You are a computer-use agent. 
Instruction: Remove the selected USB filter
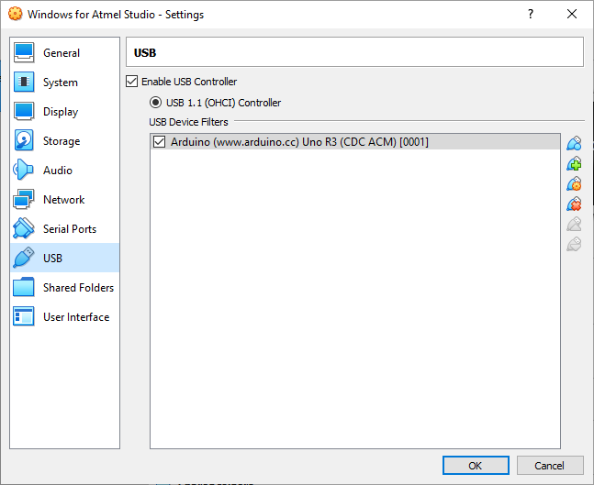tap(574, 204)
